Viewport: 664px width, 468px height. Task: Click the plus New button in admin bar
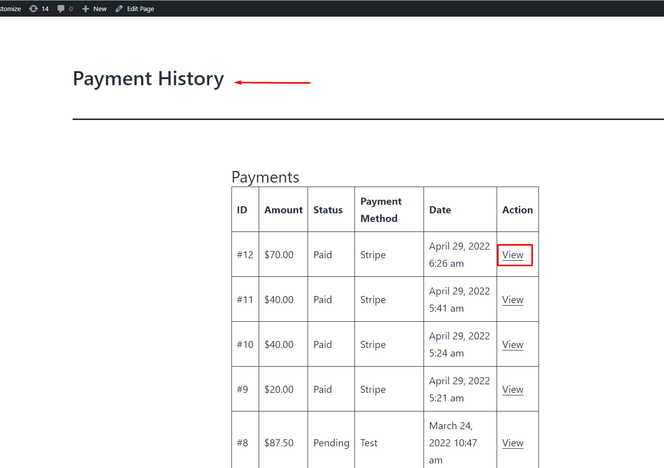click(x=94, y=9)
